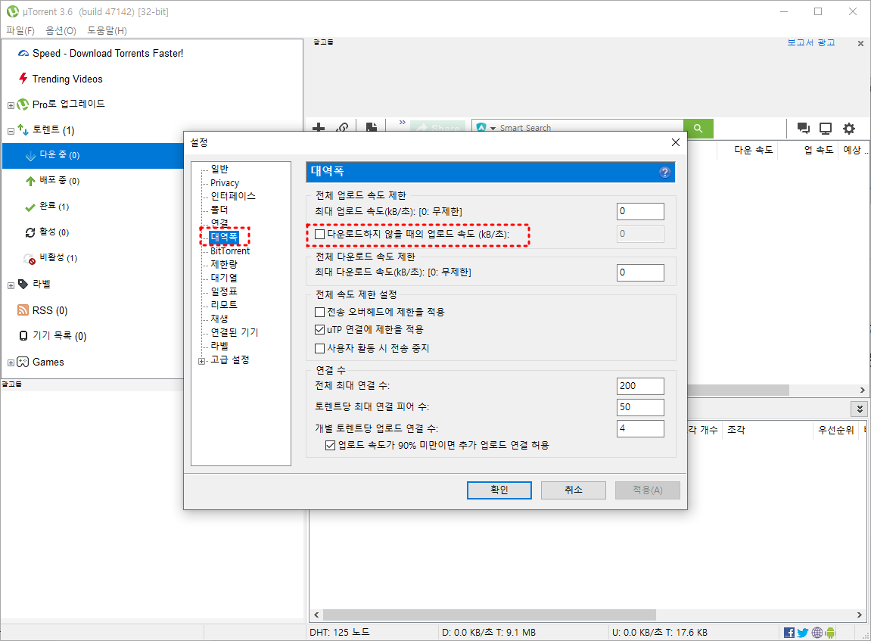
Task: Click the Create New Torrent file icon
Action: tap(372, 128)
